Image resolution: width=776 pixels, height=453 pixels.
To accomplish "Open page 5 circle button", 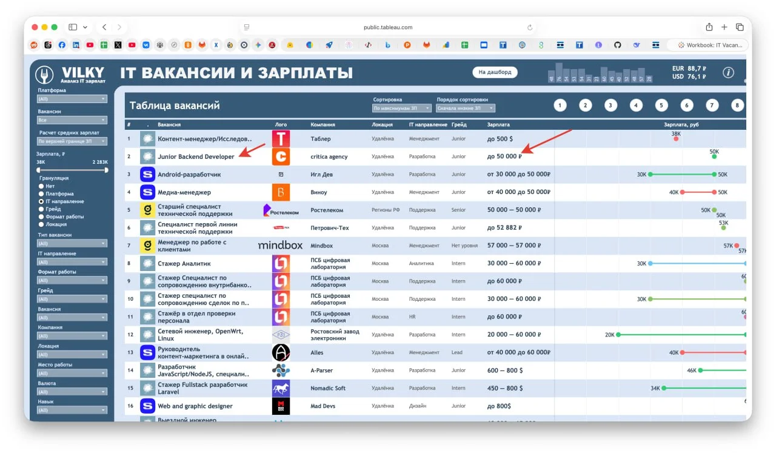I will pyautogui.click(x=661, y=106).
